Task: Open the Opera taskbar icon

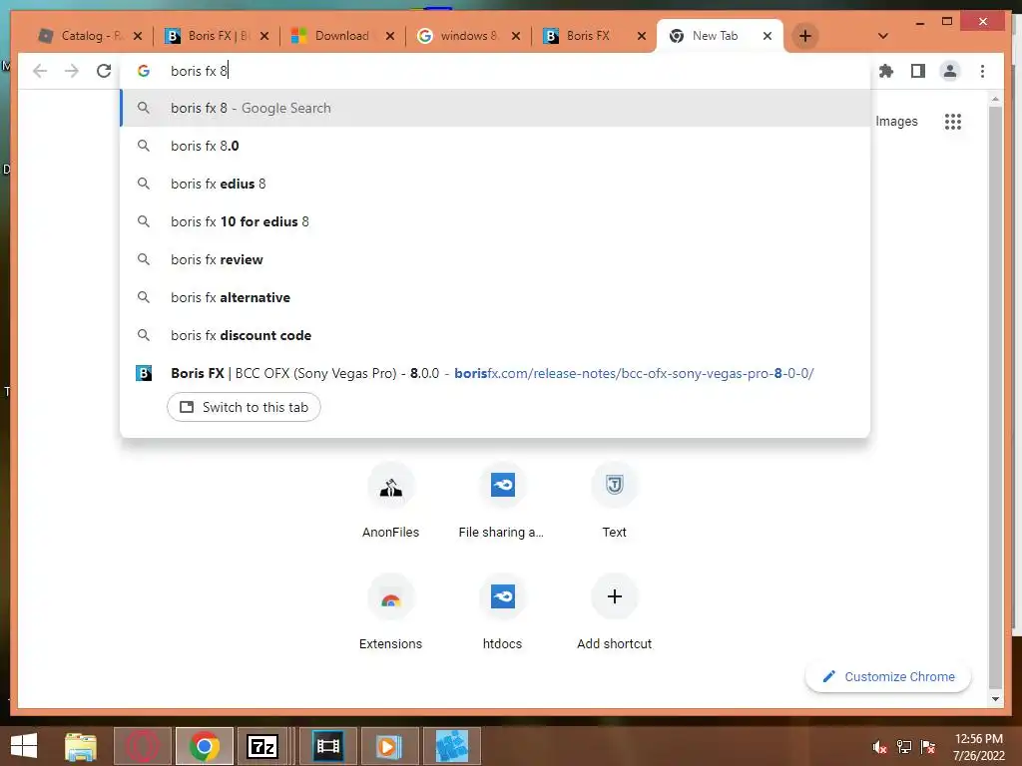Action: (x=142, y=746)
